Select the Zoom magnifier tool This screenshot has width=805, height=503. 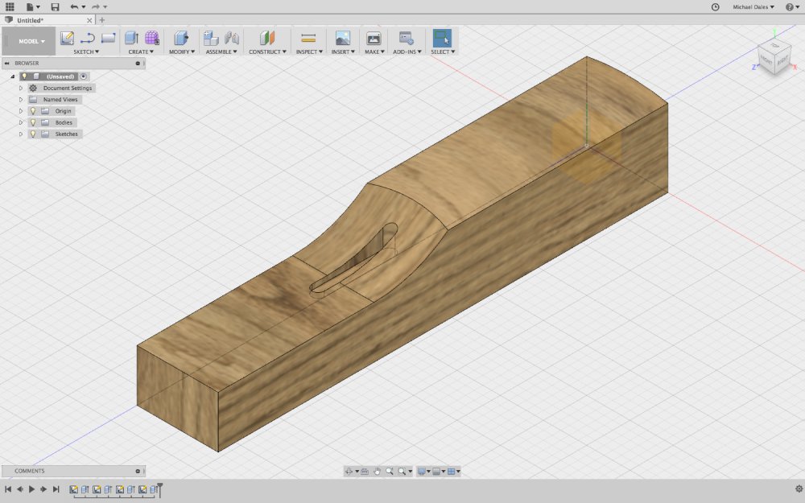tap(389, 471)
